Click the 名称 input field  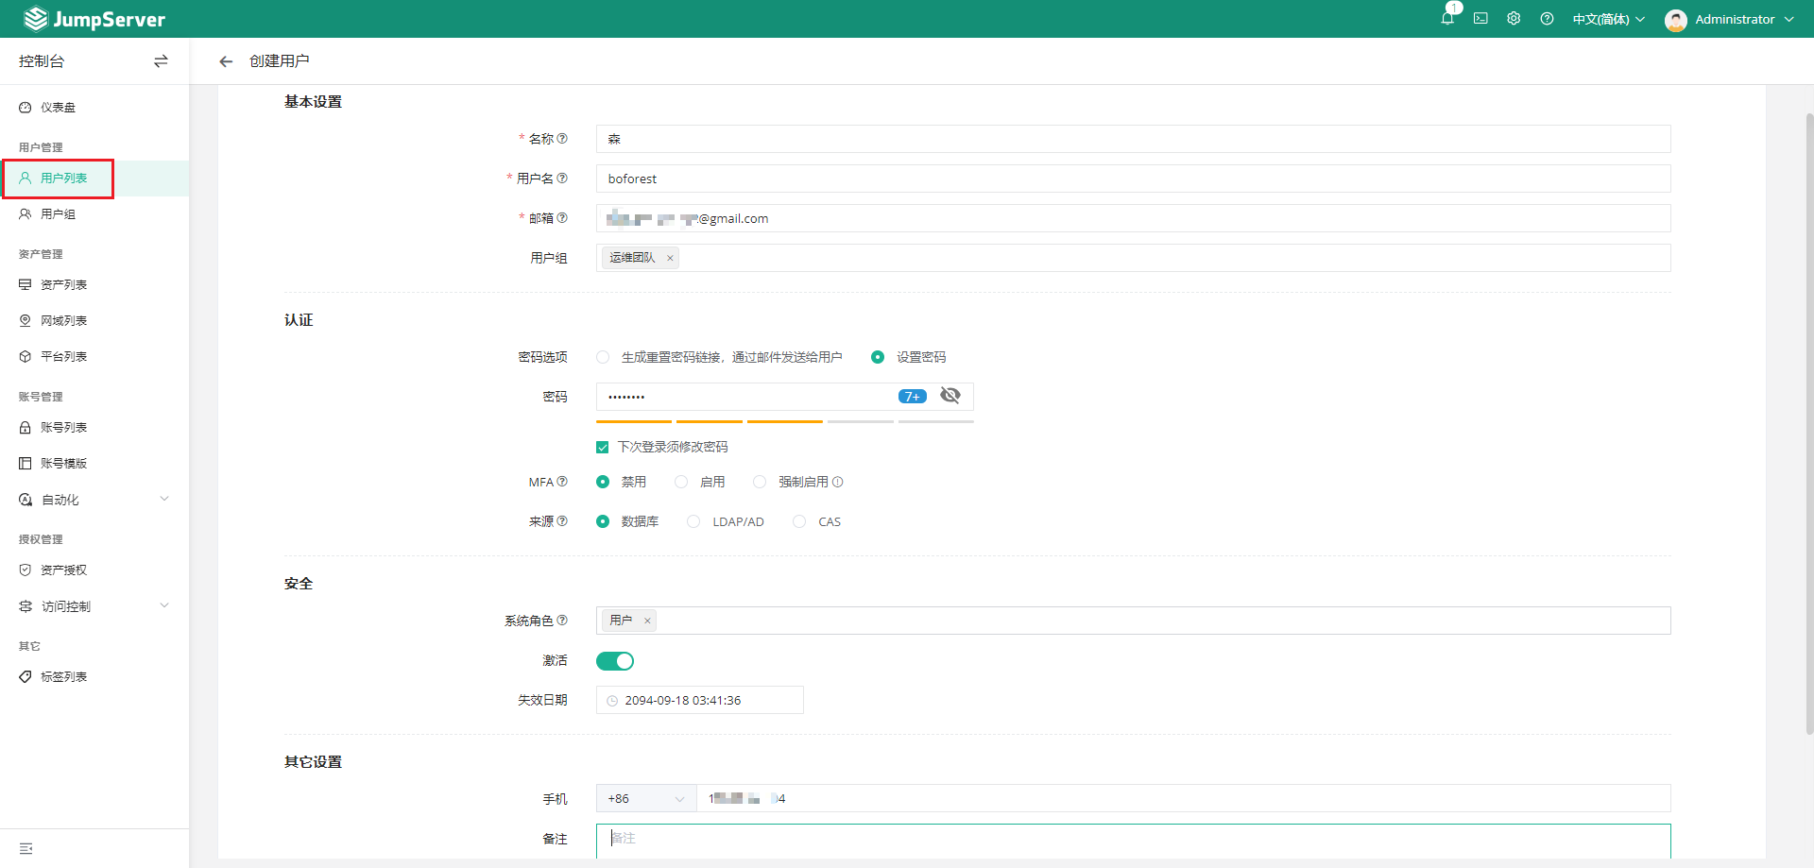(x=1133, y=139)
